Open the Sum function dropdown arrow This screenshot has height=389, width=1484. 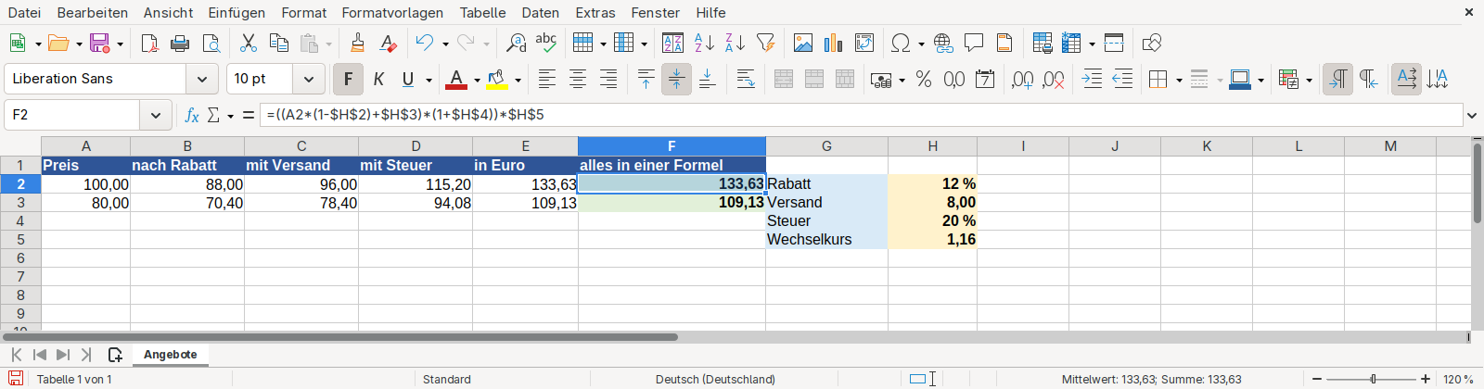click(x=230, y=115)
